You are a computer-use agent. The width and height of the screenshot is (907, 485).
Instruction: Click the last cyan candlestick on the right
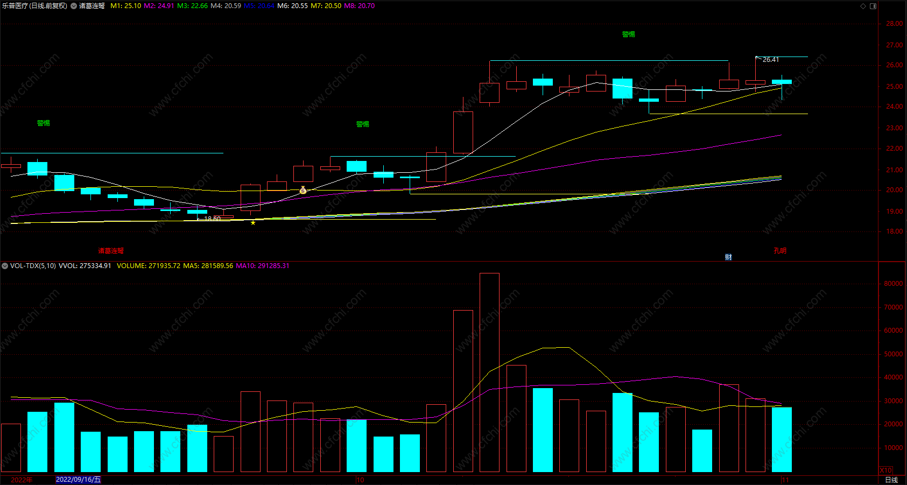(782, 82)
